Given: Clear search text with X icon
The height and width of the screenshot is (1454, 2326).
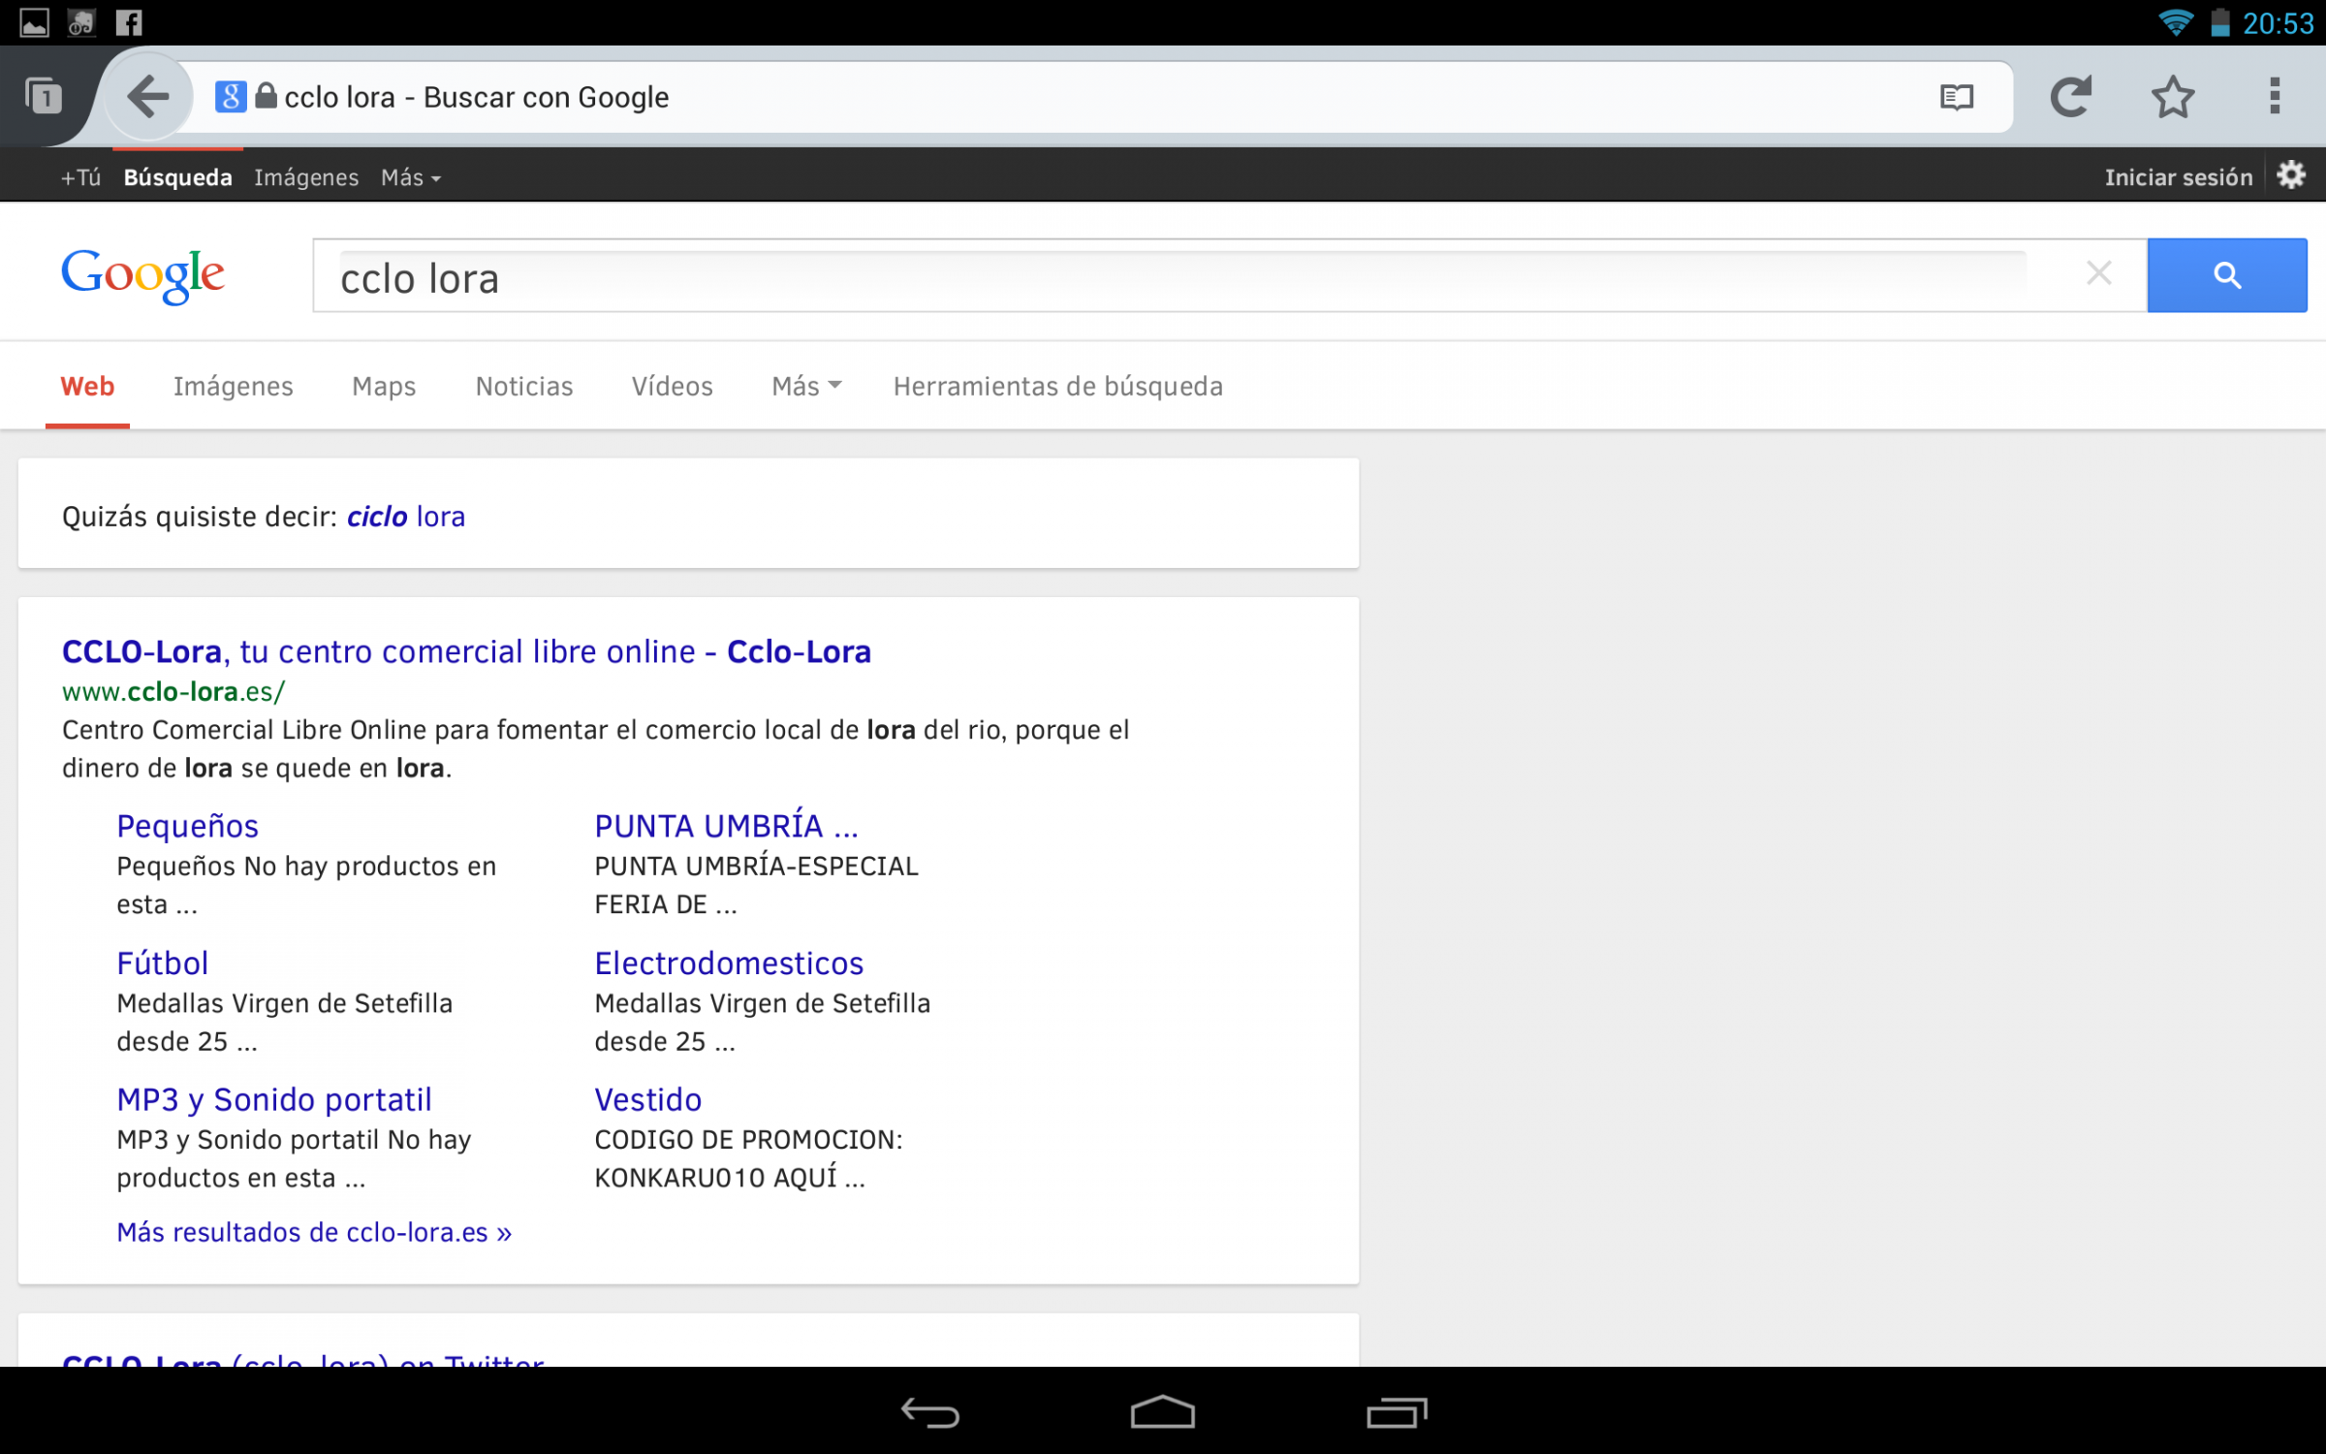Looking at the screenshot, I should [x=2098, y=274].
